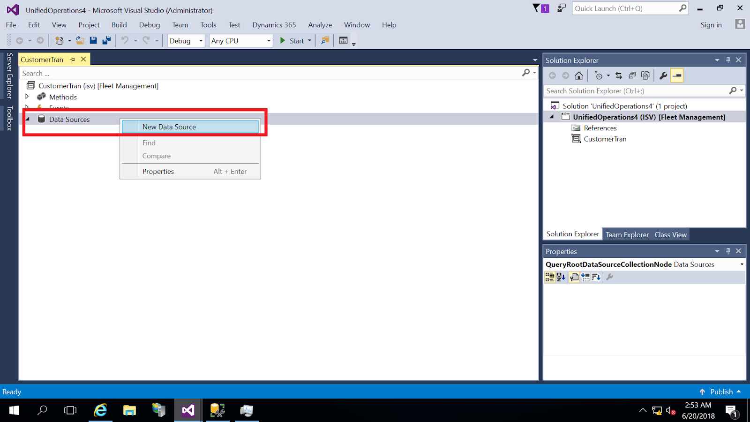
Task: Open the Debug configuration dropdown
Action: click(201, 41)
